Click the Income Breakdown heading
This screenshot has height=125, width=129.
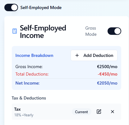pos(34,55)
